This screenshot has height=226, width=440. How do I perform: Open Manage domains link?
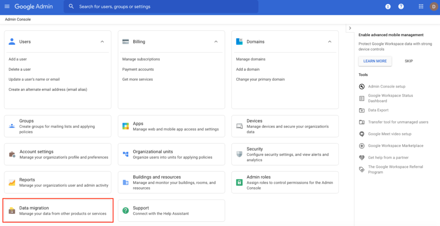251,59
